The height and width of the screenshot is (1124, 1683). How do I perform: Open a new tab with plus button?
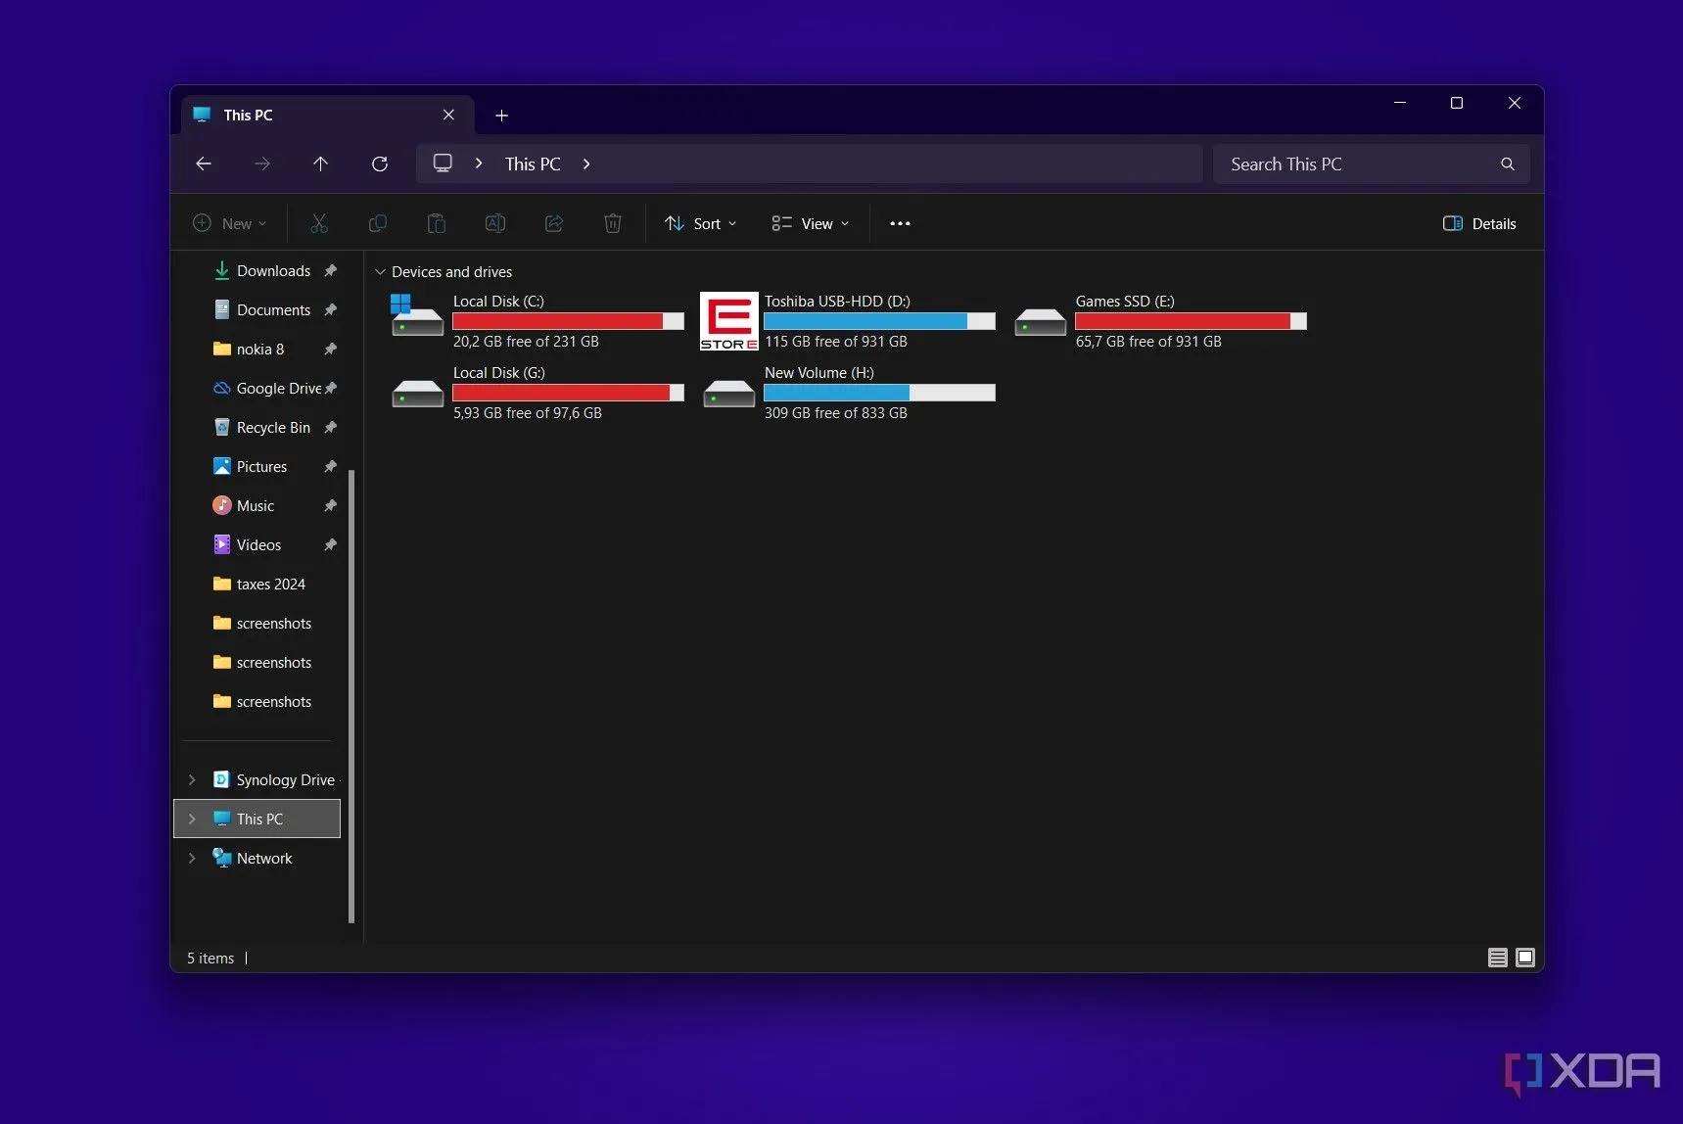click(501, 116)
